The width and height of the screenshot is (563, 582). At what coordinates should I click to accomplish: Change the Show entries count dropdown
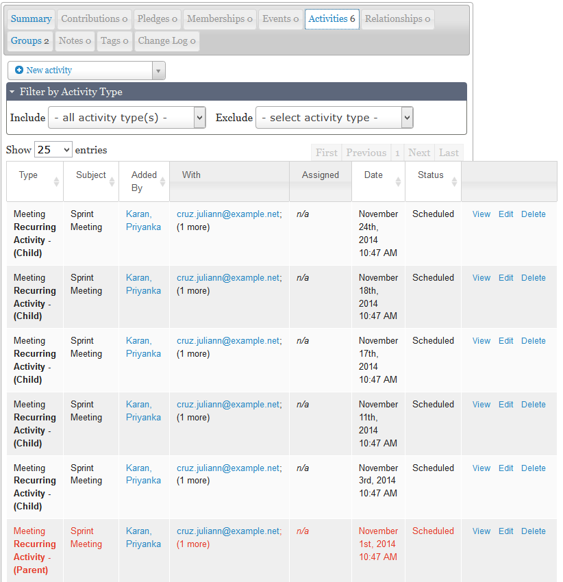click(x=53, y=149)
